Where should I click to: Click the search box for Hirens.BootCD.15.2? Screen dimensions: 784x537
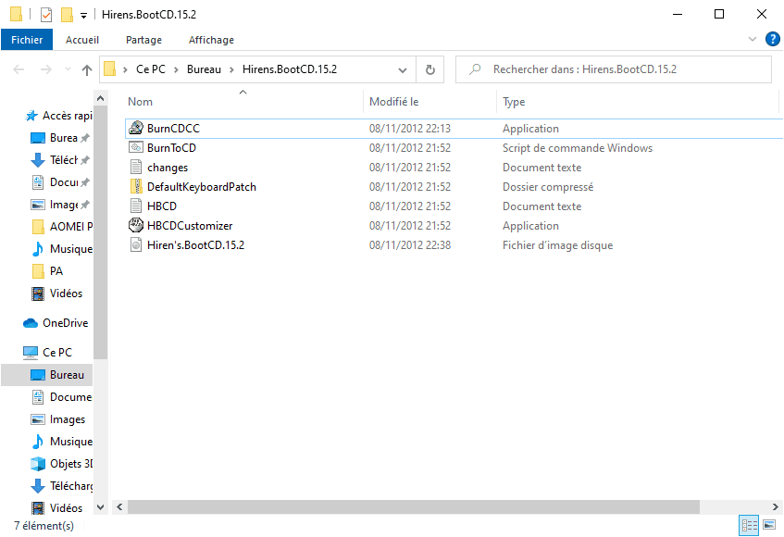pos(614,69)
